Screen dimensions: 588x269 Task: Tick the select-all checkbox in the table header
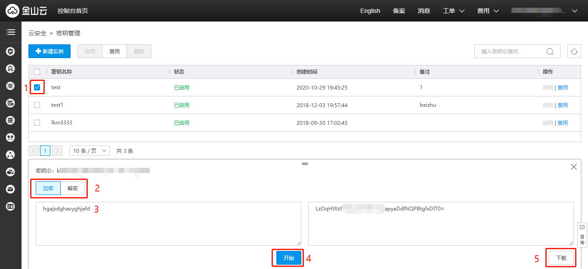click(37, 72)
